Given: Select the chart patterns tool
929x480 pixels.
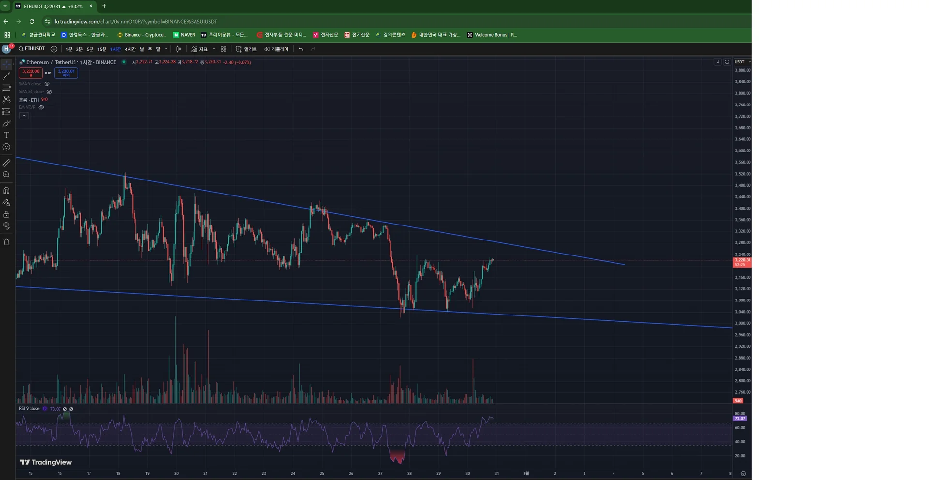Looking at the screenshot, I should click(x=6, y=100).
